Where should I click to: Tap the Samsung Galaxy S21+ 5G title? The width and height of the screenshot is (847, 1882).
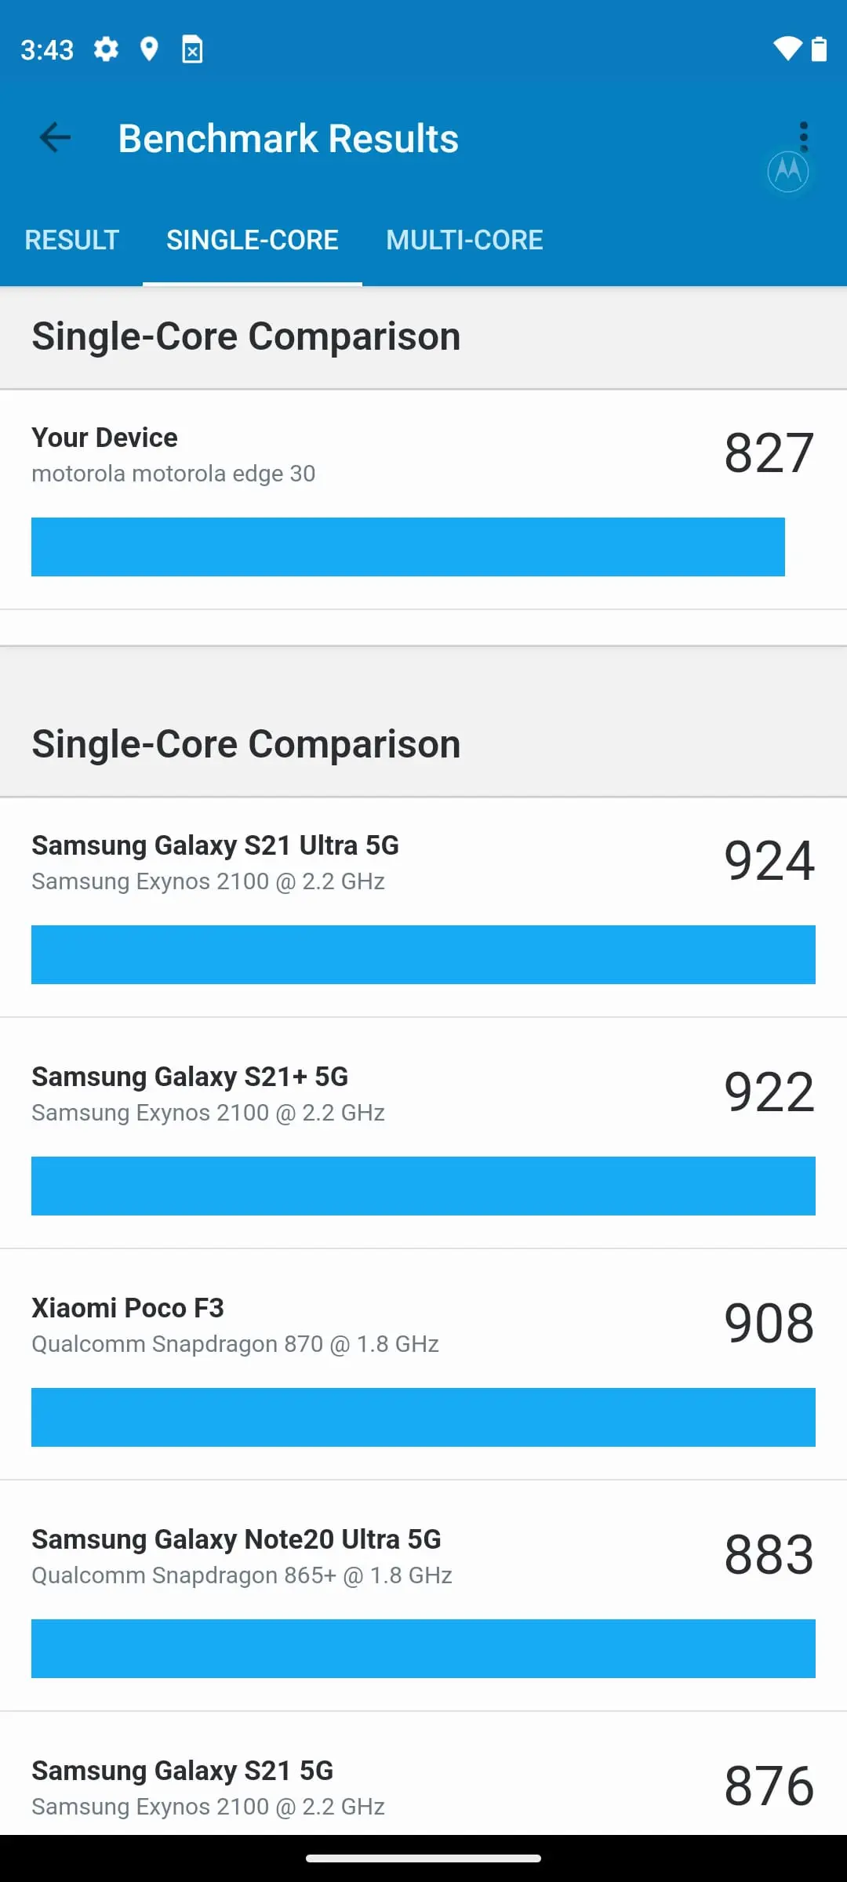click(190, 1077)
